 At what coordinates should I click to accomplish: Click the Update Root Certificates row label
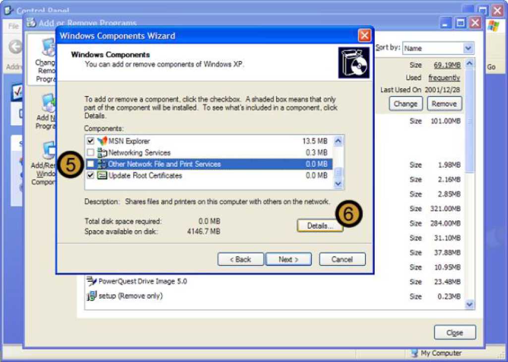tap(145, 175)
